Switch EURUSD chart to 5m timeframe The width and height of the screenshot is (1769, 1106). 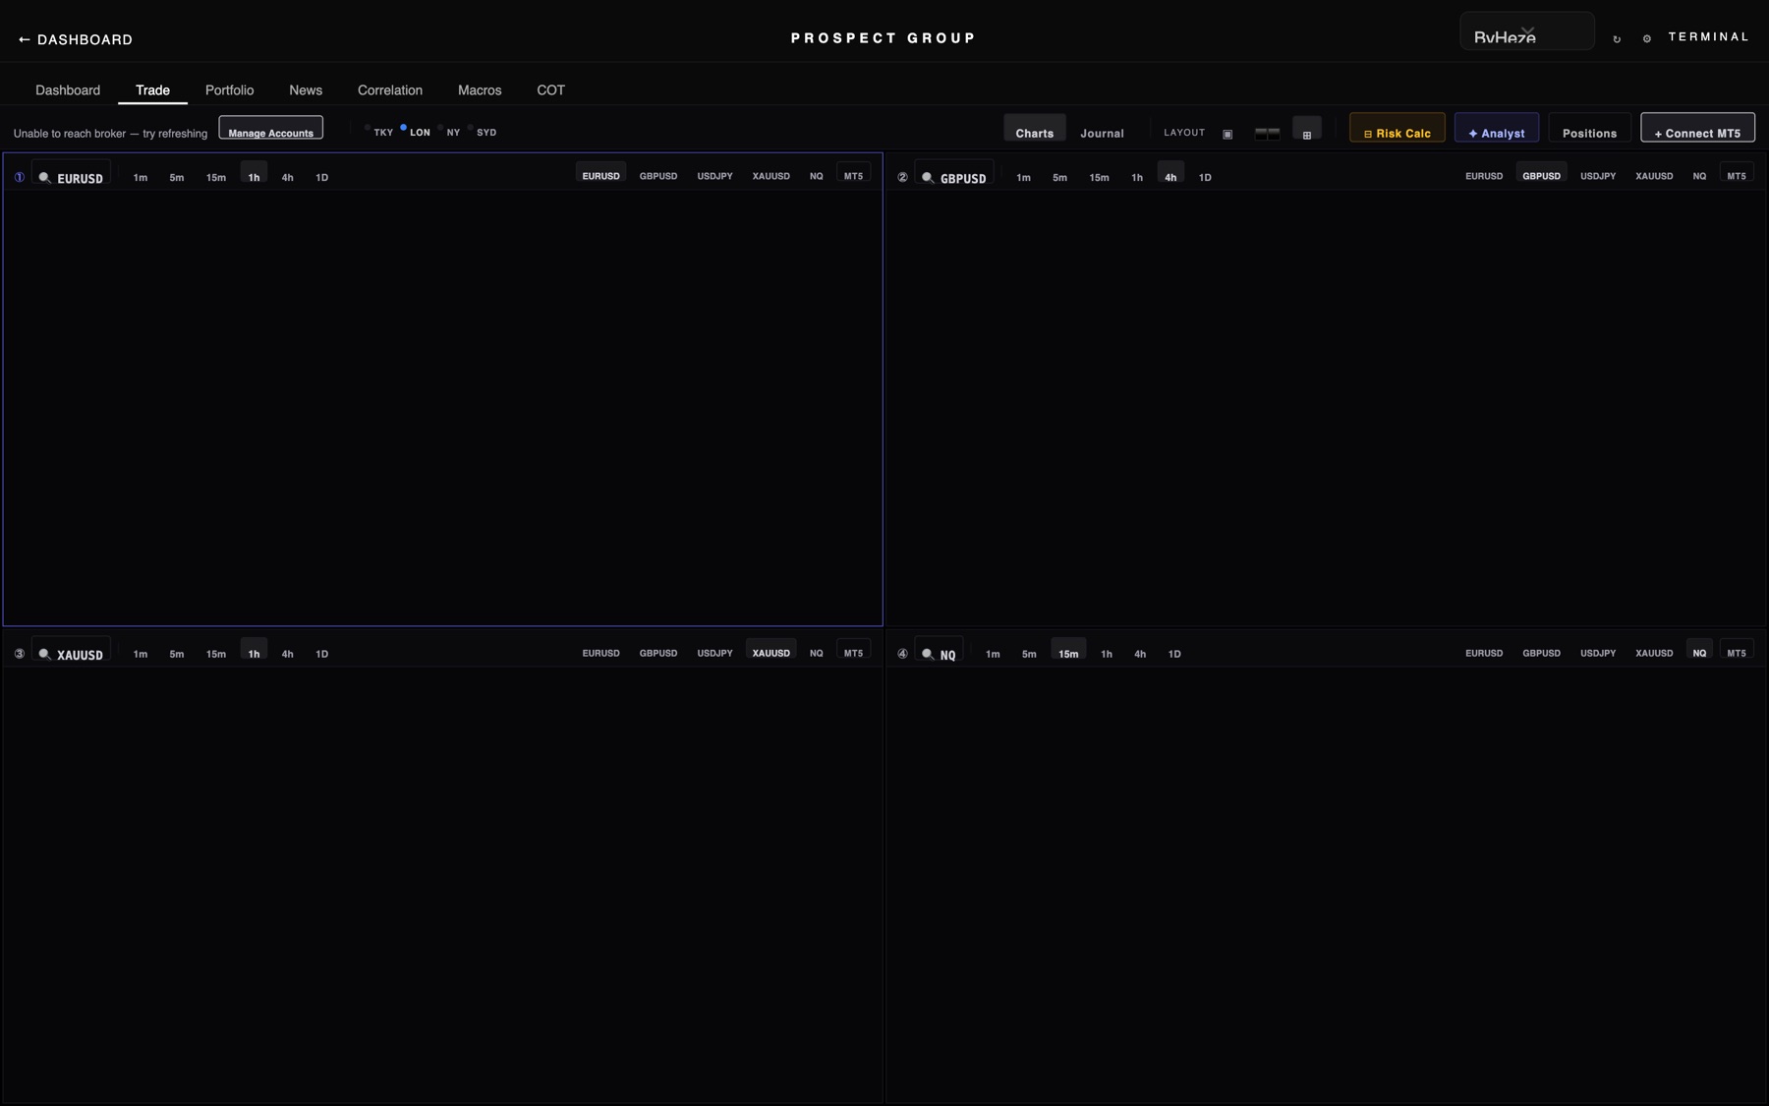point(177,177)
